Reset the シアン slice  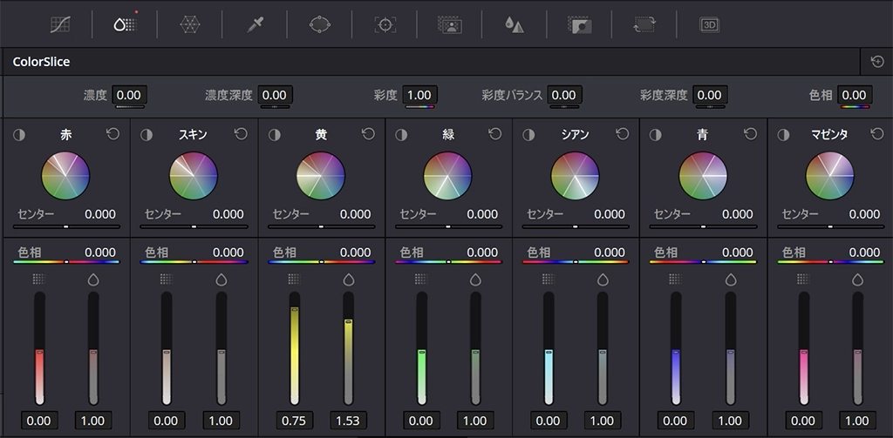click(623, 134)
